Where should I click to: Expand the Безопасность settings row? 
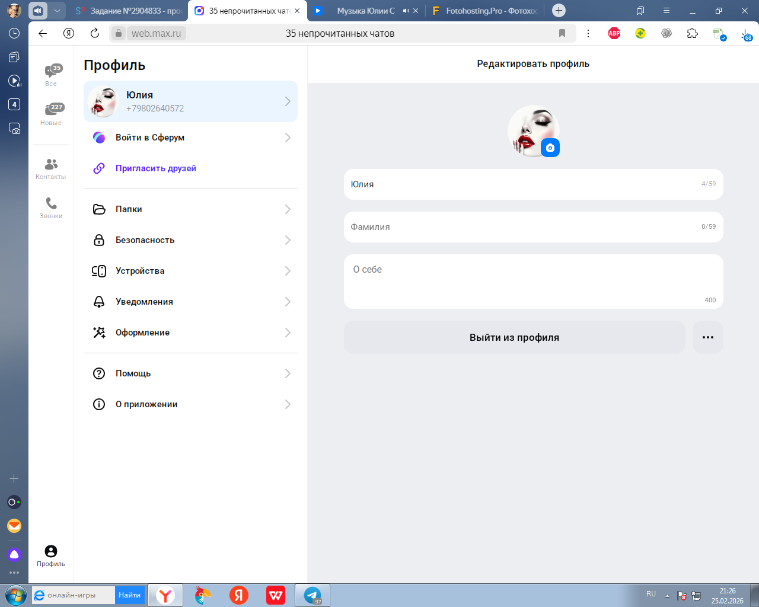190,240
